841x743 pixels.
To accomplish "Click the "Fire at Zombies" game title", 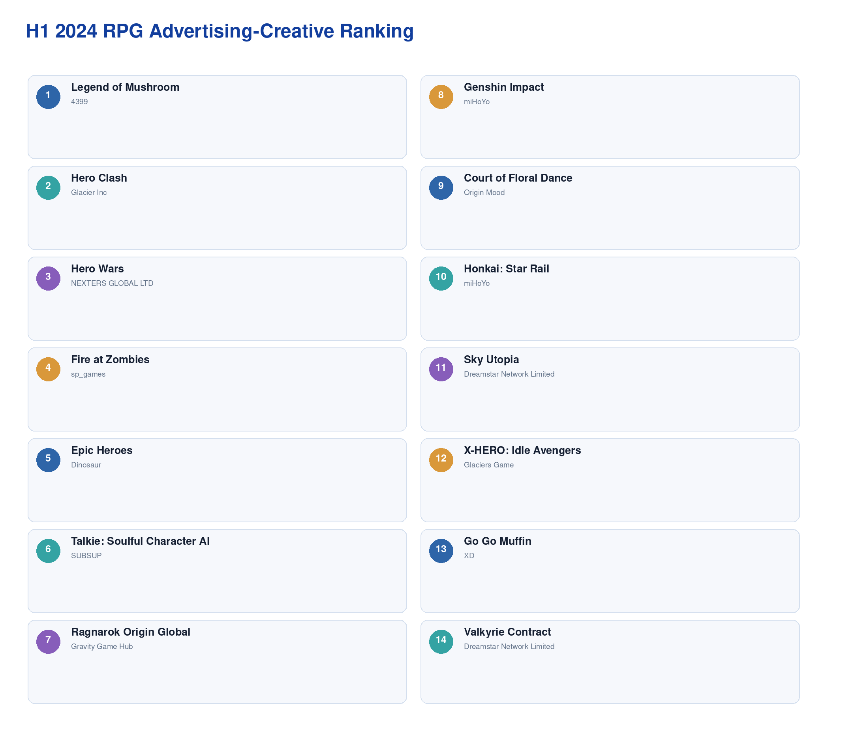I will pyautogui.click(x=110, y=360).
